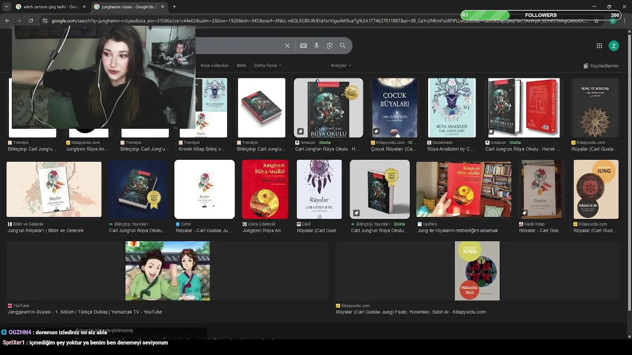Screen dimensions: 632x355
Task: Open 'Çocuk Rüyaları' book cover thumbnail
Action: tap(394, 108)
